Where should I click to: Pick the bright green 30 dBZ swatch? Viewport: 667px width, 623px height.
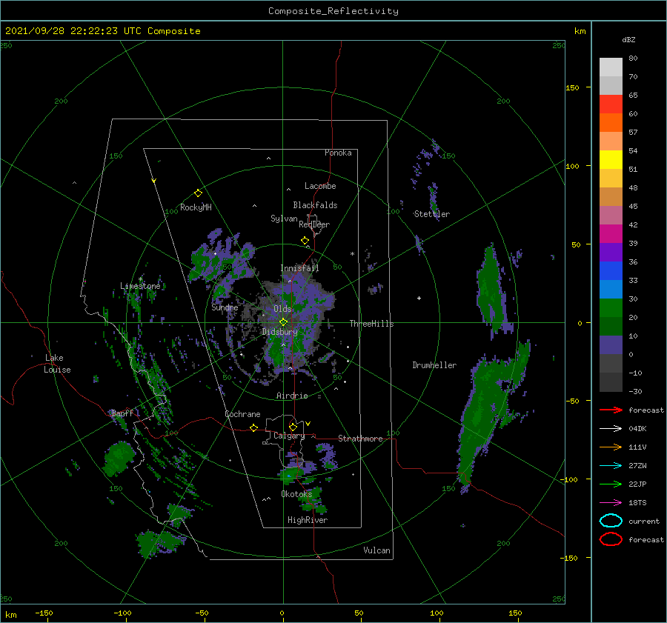click(611, 307)
